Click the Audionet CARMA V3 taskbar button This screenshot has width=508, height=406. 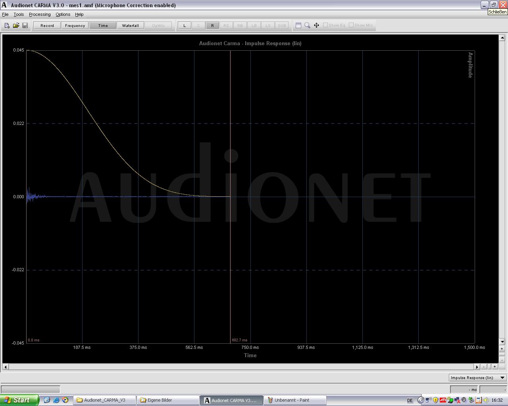tap(232, 400)
